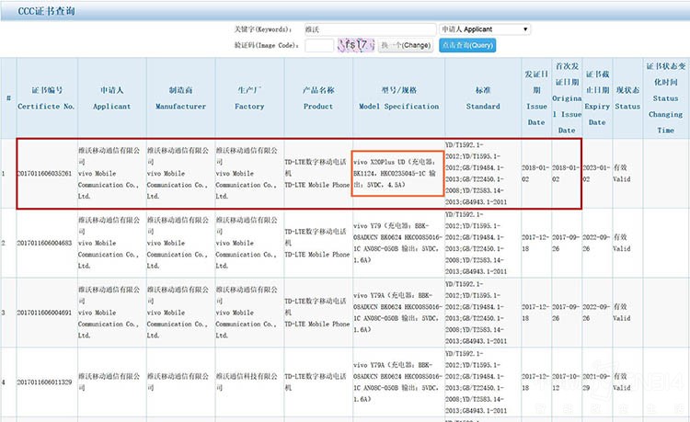690x422 pixels.
Task: Select certificate number 2017011606004691
Action: pyautogui.click(x=46, y=313)
